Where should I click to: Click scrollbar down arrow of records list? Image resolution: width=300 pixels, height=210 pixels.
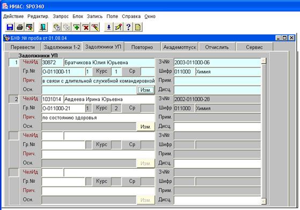point(264,201)
